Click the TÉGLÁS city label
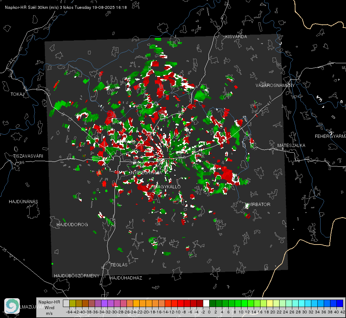 click(119, 265)
